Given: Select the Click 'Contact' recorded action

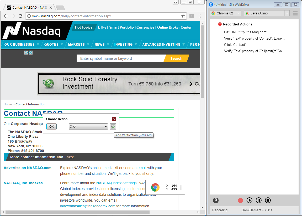Looking at the screenshot, I should pos(235,45).
